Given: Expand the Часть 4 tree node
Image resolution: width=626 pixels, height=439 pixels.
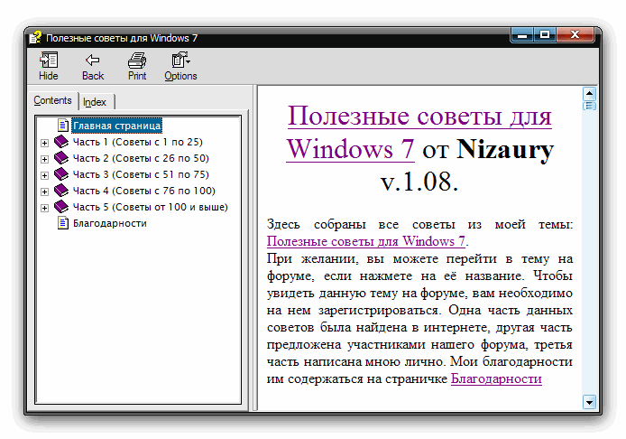Looking at the screenshot, I should [x=44, y=191].
